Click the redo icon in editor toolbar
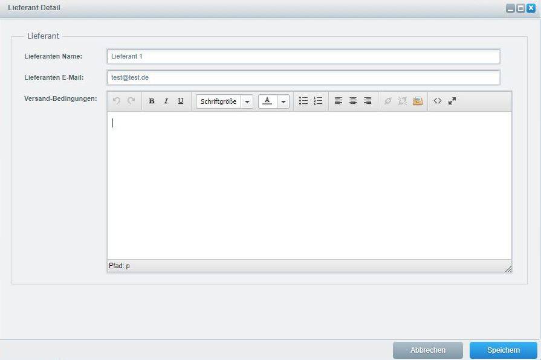Viewport: 541px width, 360px height. (131, 101)
